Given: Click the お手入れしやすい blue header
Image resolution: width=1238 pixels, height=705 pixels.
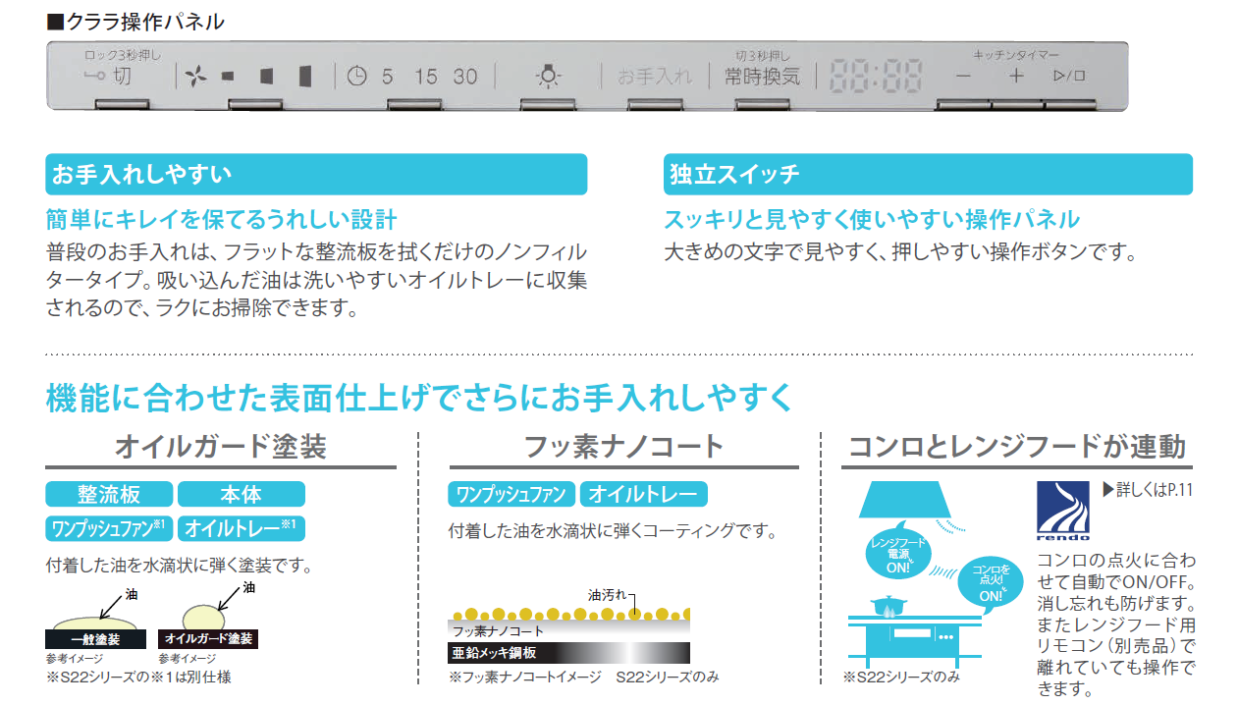Looking at the screenshot, I should click(316, 175).
